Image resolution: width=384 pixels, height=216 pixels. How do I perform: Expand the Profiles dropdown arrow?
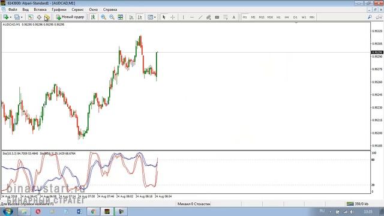22,17
